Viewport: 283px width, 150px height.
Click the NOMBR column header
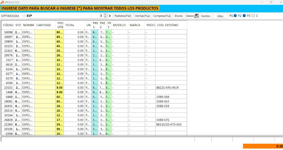[28, 25]
